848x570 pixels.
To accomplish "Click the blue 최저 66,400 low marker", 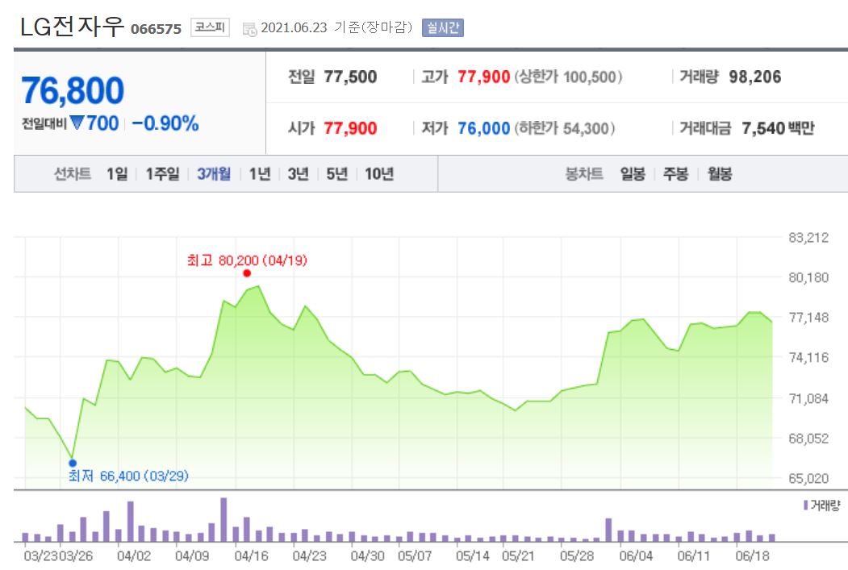I will (x=73, y=462).
